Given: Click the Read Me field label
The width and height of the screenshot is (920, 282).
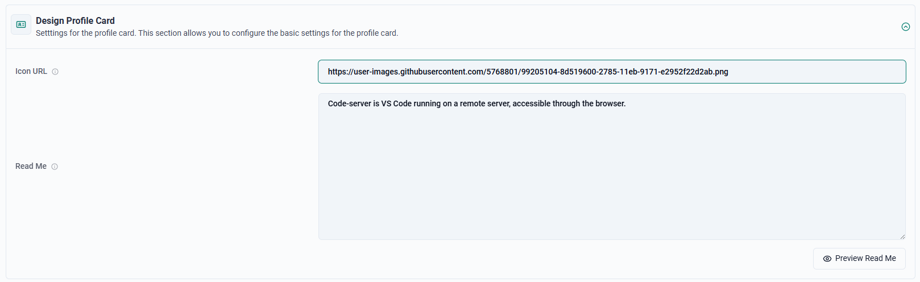Looking at the screenshot, I should [31, 166].
